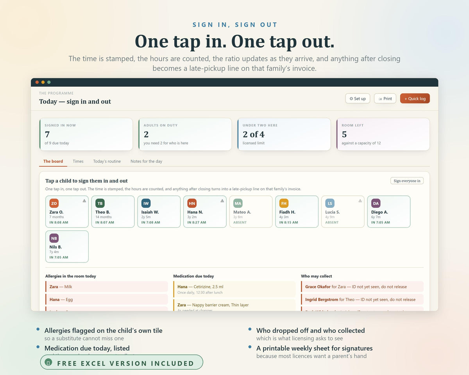Select the Hana — Egg allergy row
Image resolution: width=469 pixels, height=375 pixels.
[107, 300]
